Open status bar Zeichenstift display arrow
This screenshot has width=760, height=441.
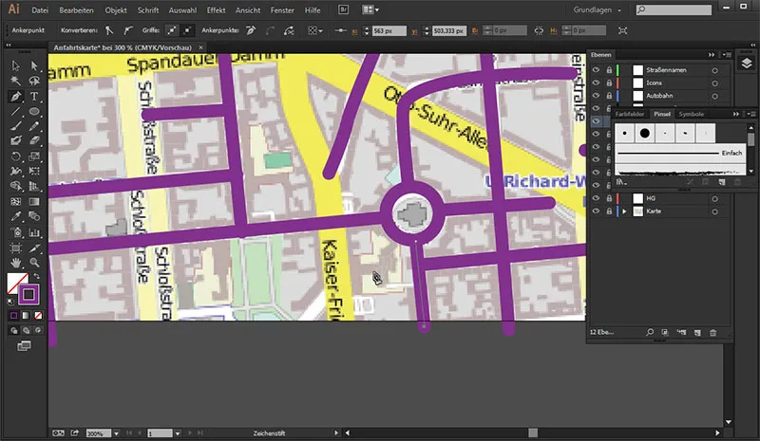click(336, 432)
